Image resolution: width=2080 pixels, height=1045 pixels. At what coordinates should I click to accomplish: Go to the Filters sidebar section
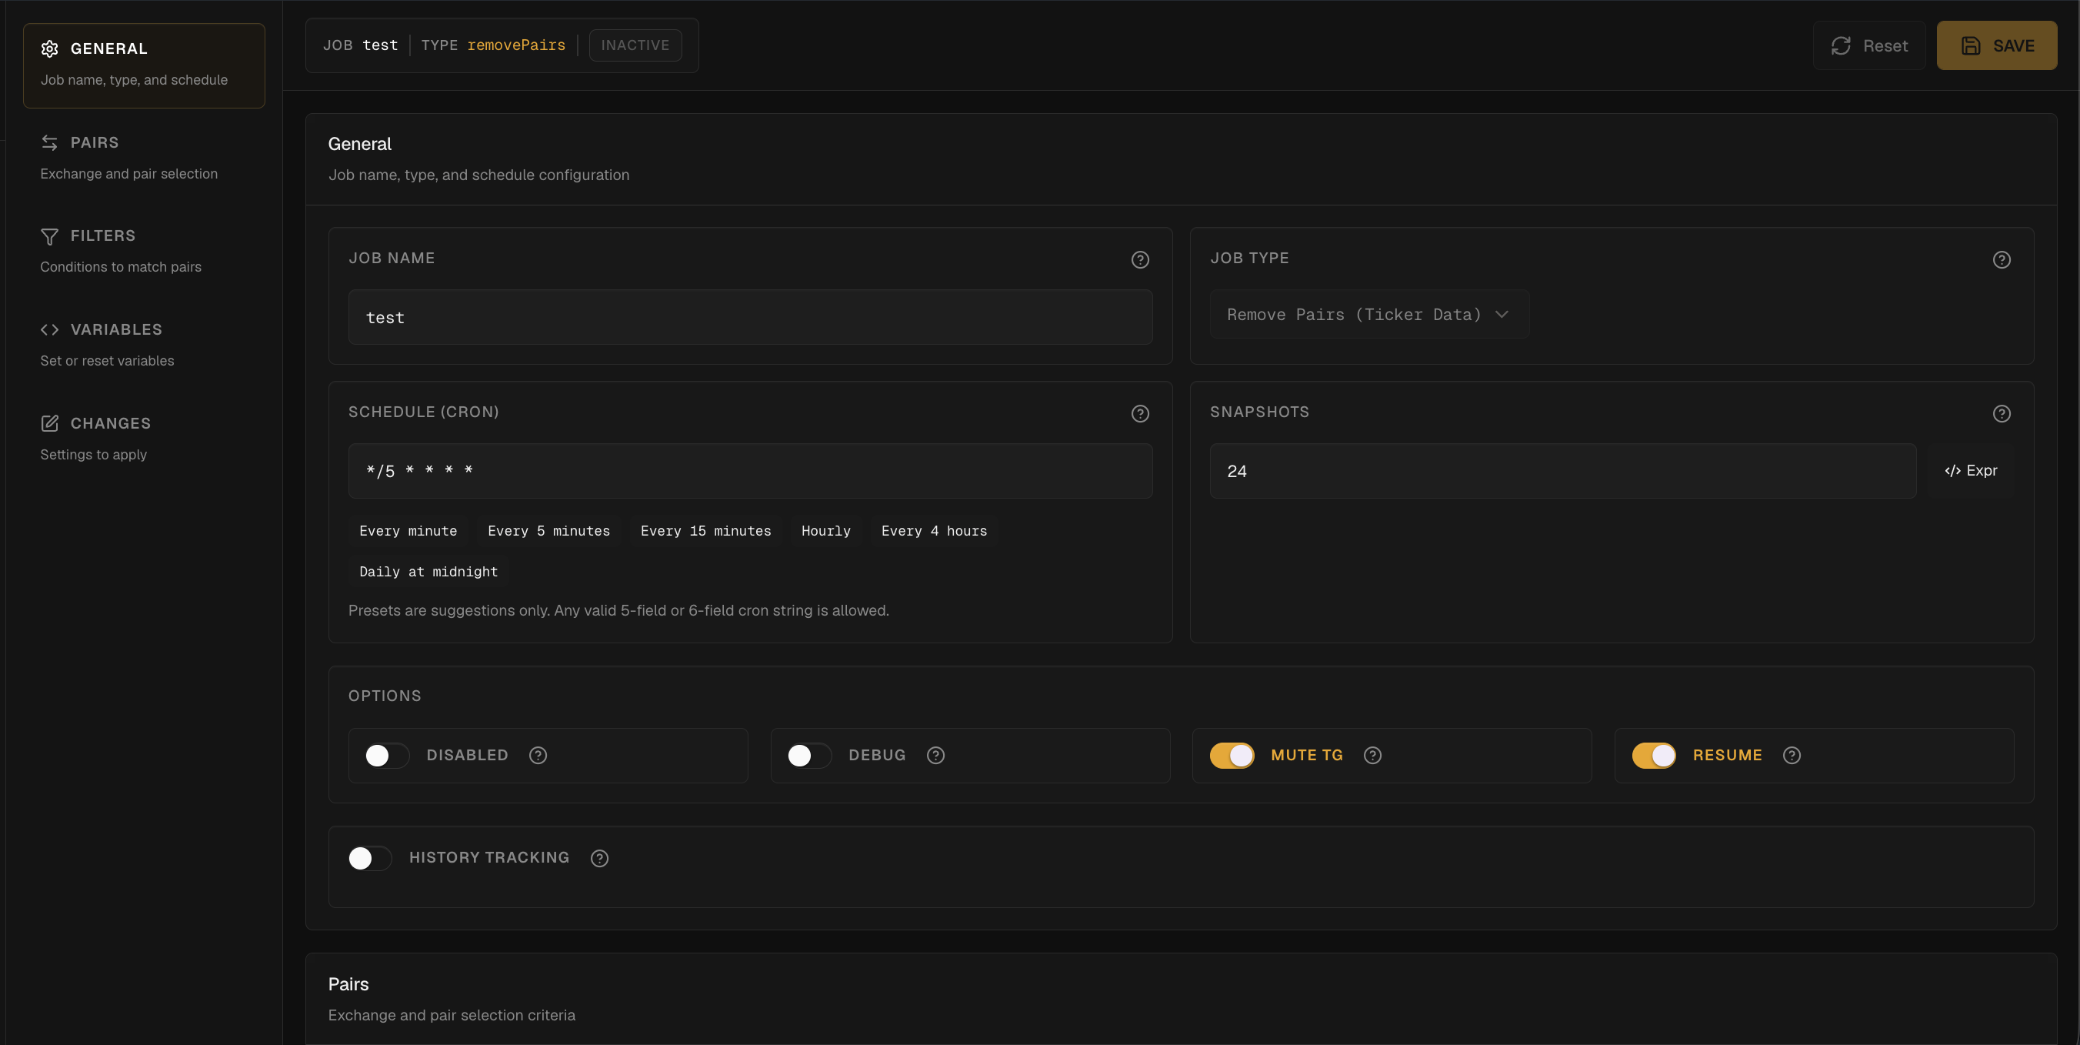point(144,251)
